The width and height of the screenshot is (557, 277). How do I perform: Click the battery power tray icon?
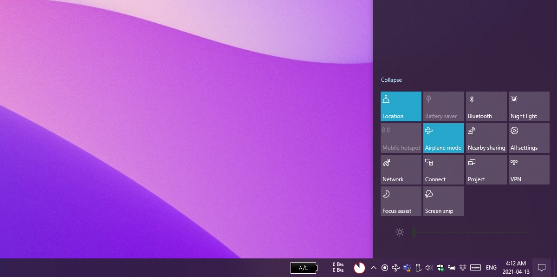(x=452, y=268)
